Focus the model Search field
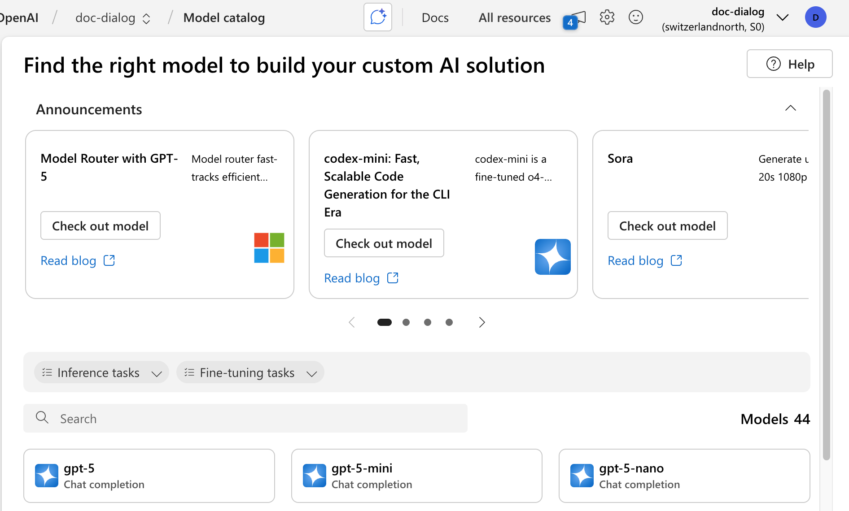This screenshot has height=511, width=849. [x=245, y=418]
